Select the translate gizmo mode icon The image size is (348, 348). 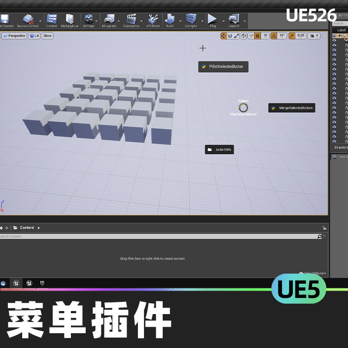coord(224,36)
